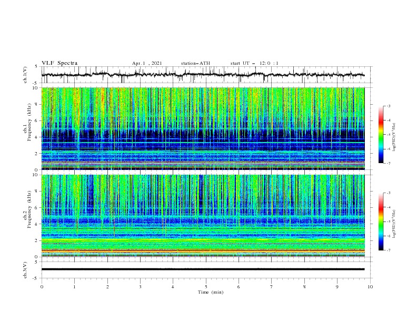Image resolution: width=417 pixels, height=322 pixels.
Task: Click the 2 minute label on time axis
Action: (107, 287)
